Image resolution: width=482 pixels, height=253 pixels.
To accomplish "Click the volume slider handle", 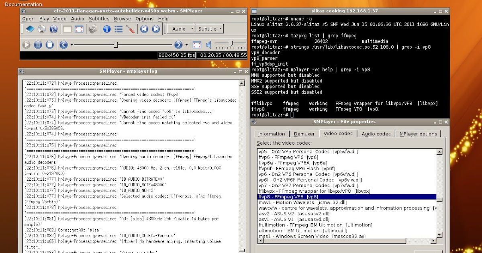I will coord(231,43).
